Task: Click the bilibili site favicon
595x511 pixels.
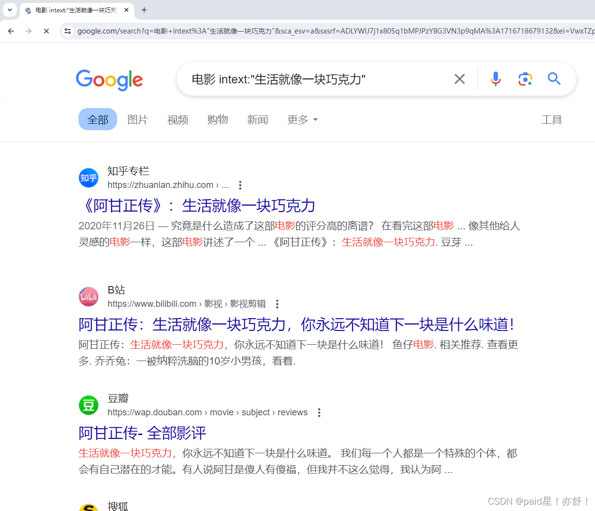Action: [x=89, y=296]
